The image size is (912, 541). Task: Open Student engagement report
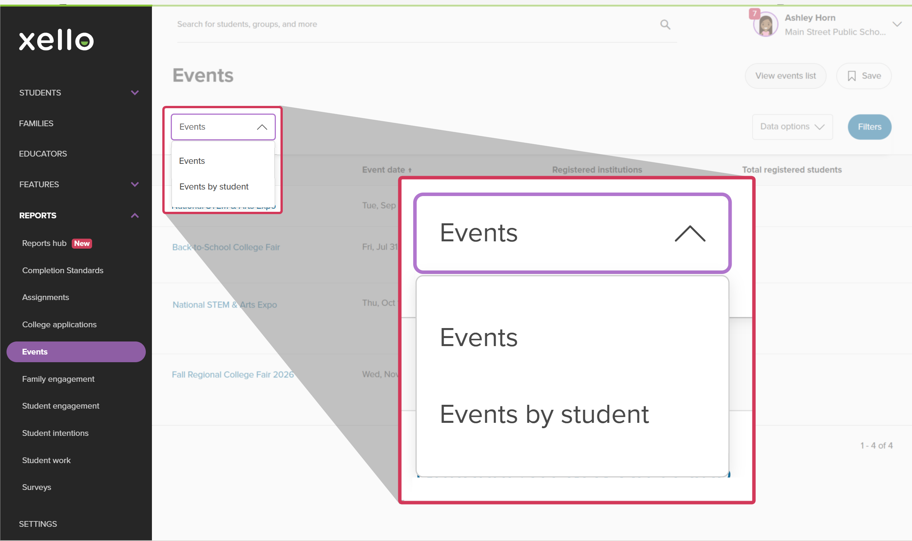tap(61, 406)
